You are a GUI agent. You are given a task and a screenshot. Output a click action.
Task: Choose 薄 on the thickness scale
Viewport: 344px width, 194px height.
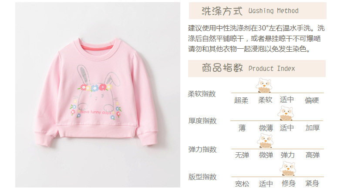coord(242,128)
